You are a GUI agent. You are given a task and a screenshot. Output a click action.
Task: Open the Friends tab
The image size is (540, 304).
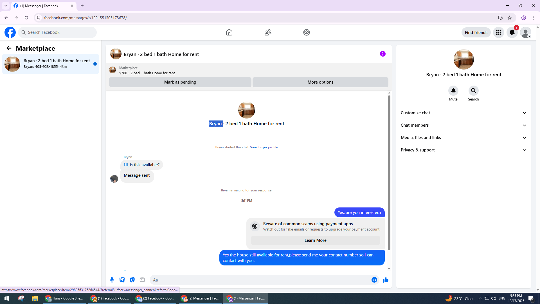click(268, 32)
